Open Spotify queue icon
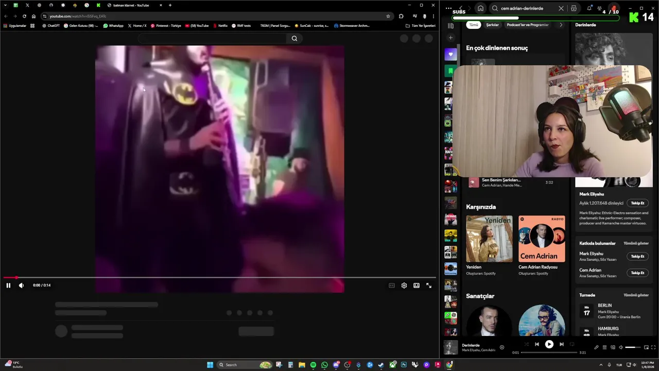Image resolution: width=659 pixels, height=371 pixels. point(604,347)
